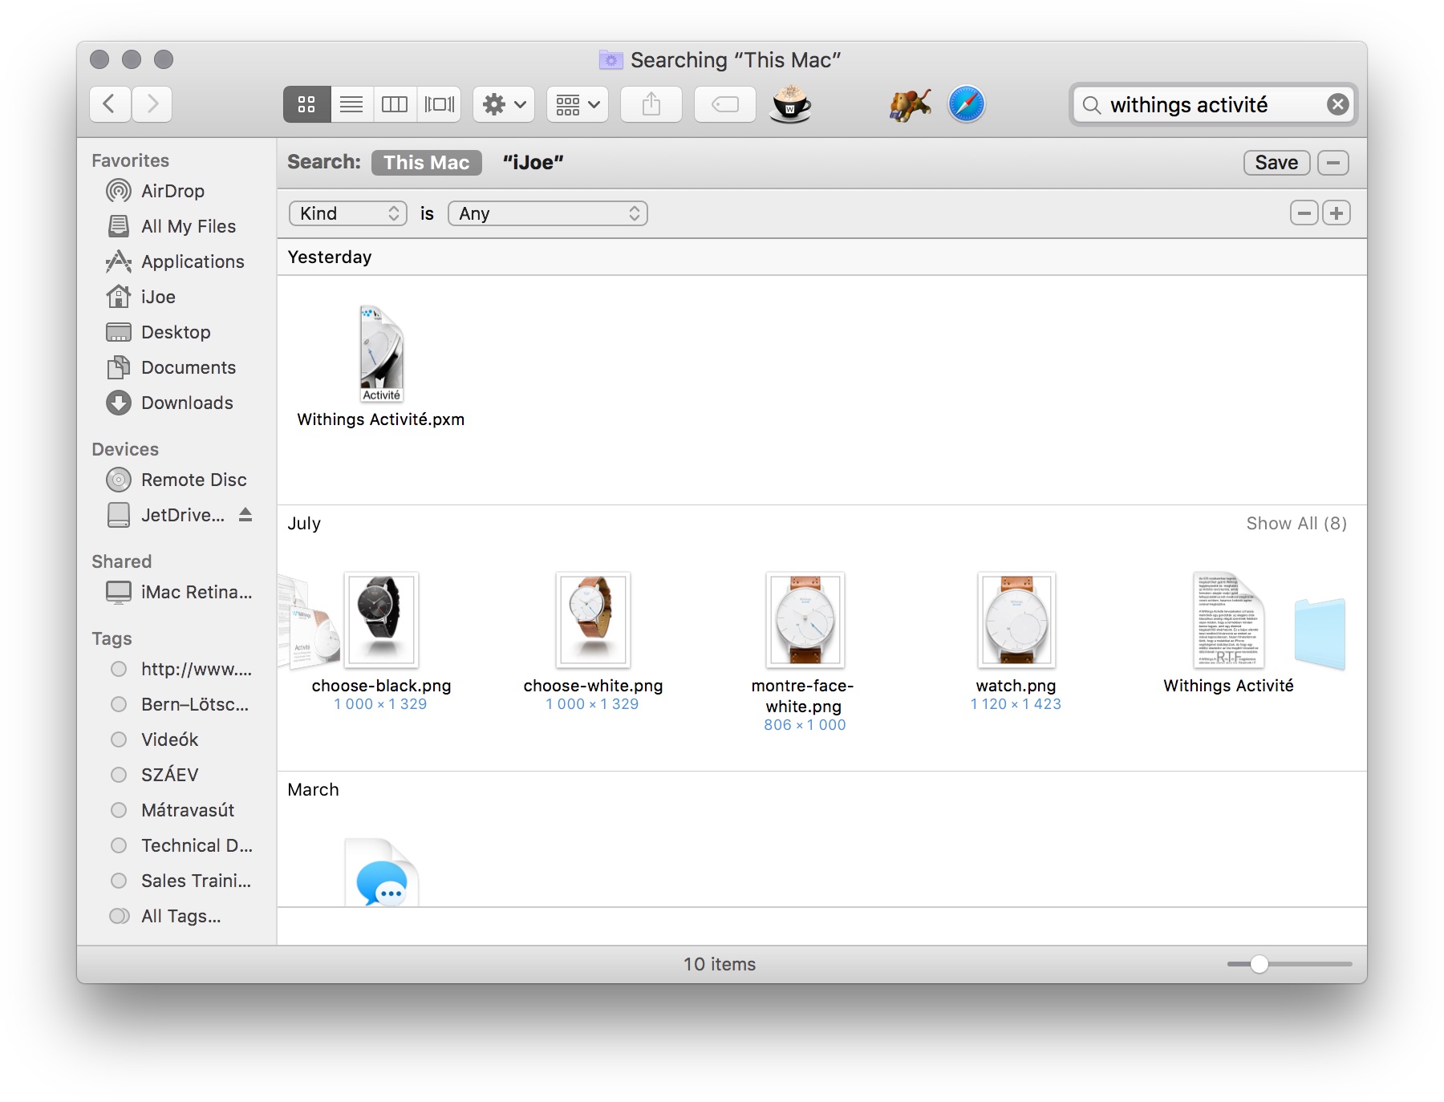Select the Videók tag
Image resolution: width=1444 pixels, height=1102 pixels.
169,739
